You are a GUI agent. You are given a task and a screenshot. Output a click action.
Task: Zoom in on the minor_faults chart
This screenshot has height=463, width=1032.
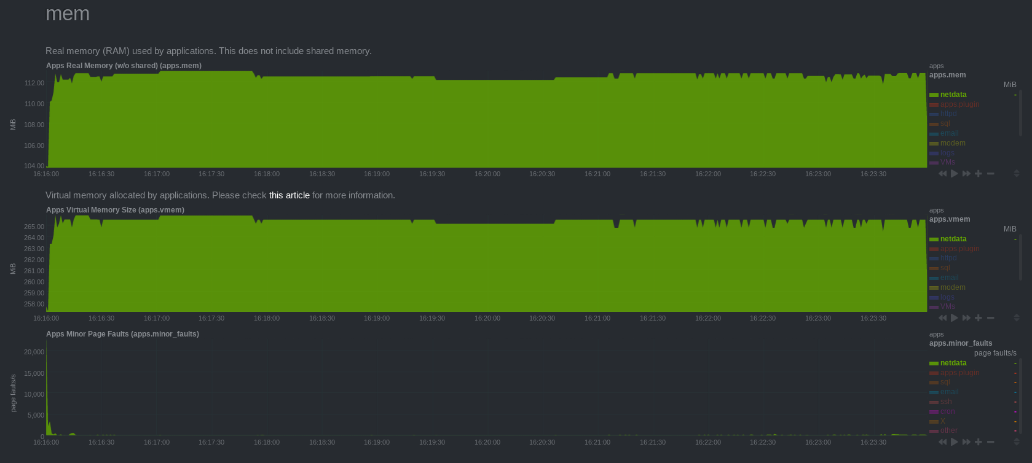coord(979,442)
